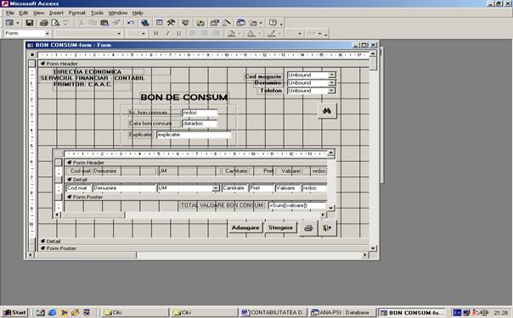This screenshot has height=318, width=513.
Task: Open Microsoft Access Help icon
Action: coord(272,23)
